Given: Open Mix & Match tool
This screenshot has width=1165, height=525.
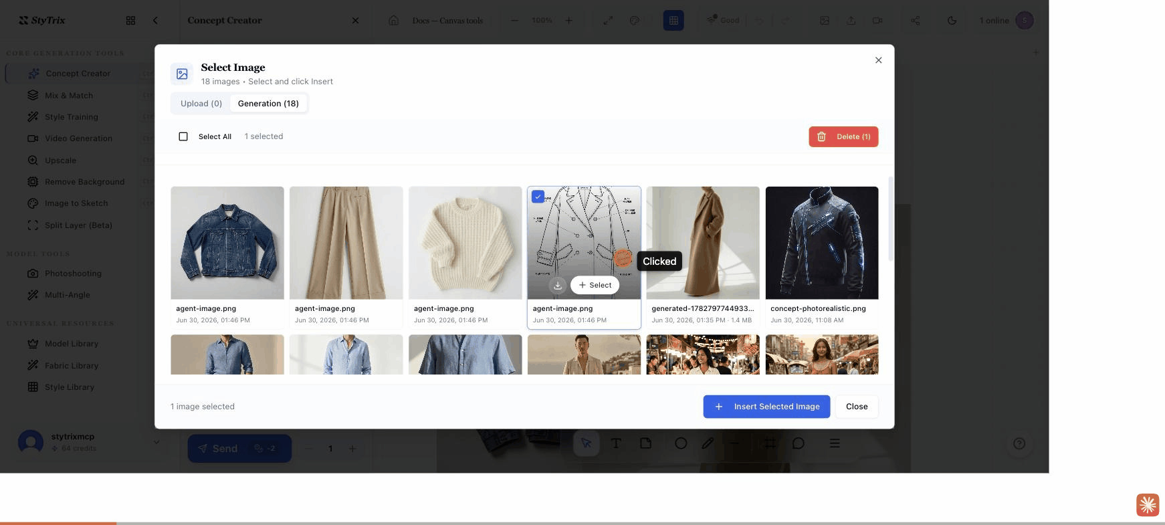Looking at the screenshot, I should point(69,96).
